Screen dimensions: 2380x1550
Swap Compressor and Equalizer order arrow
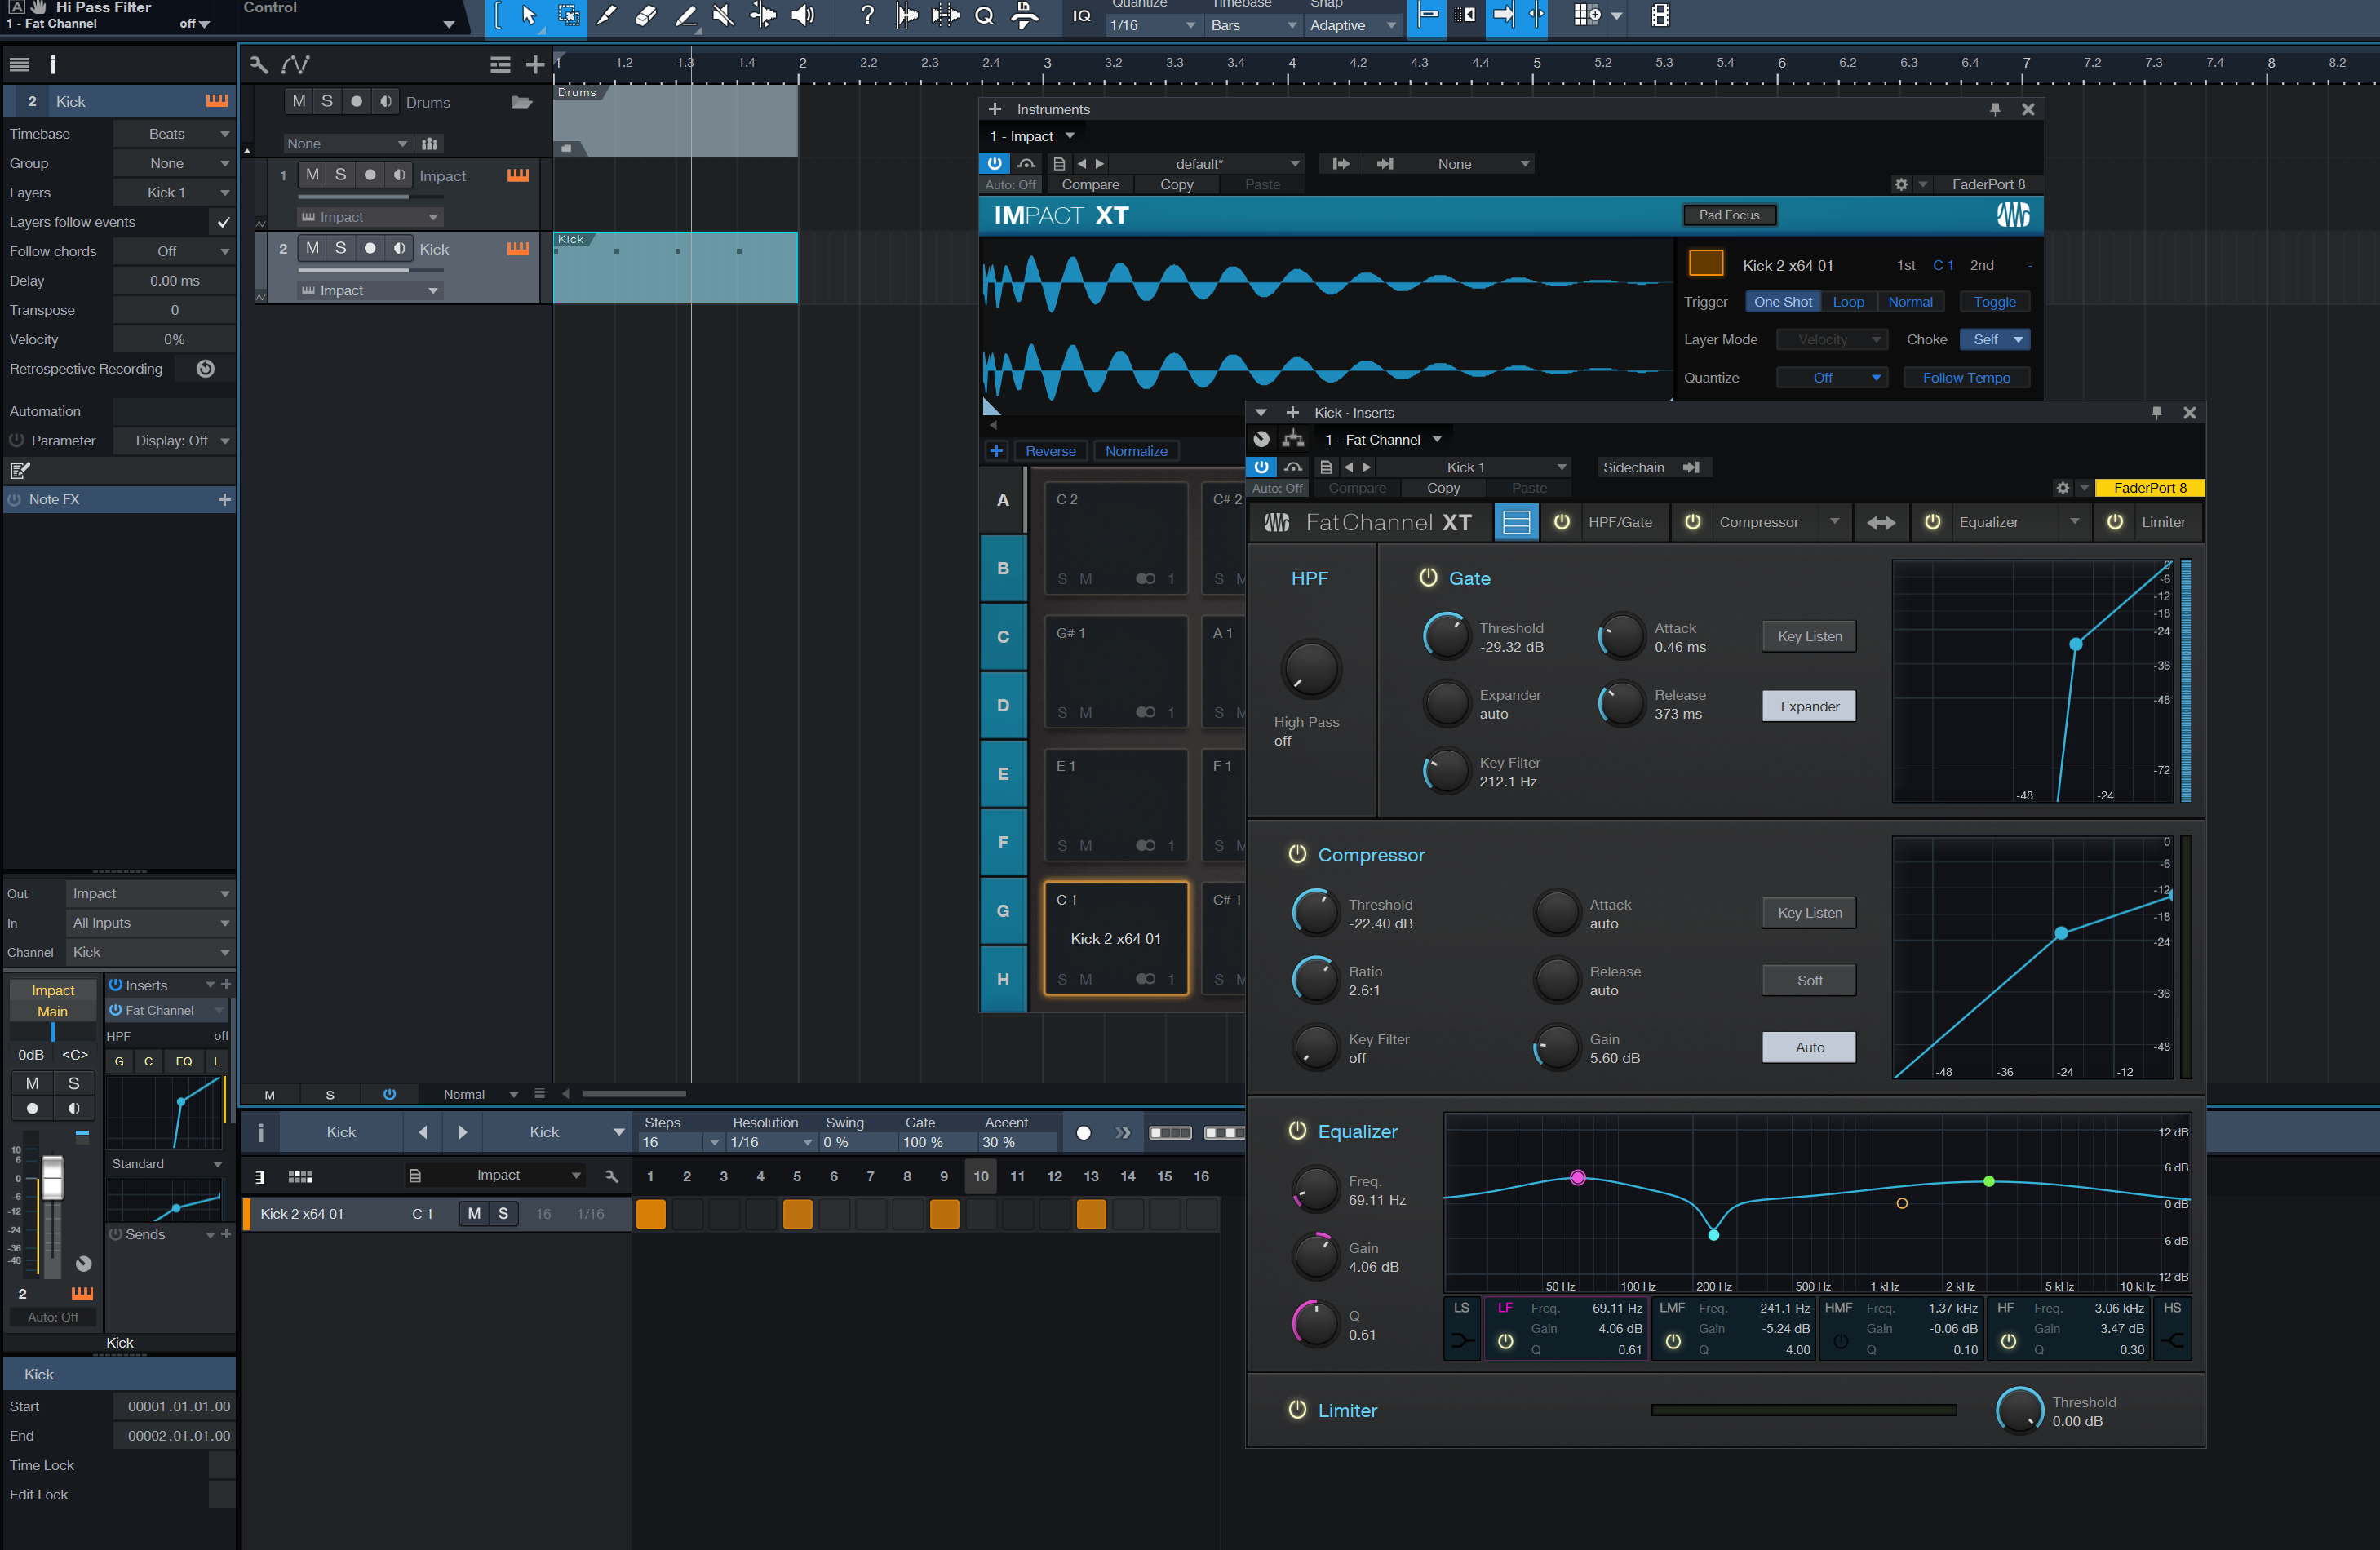1881,522
